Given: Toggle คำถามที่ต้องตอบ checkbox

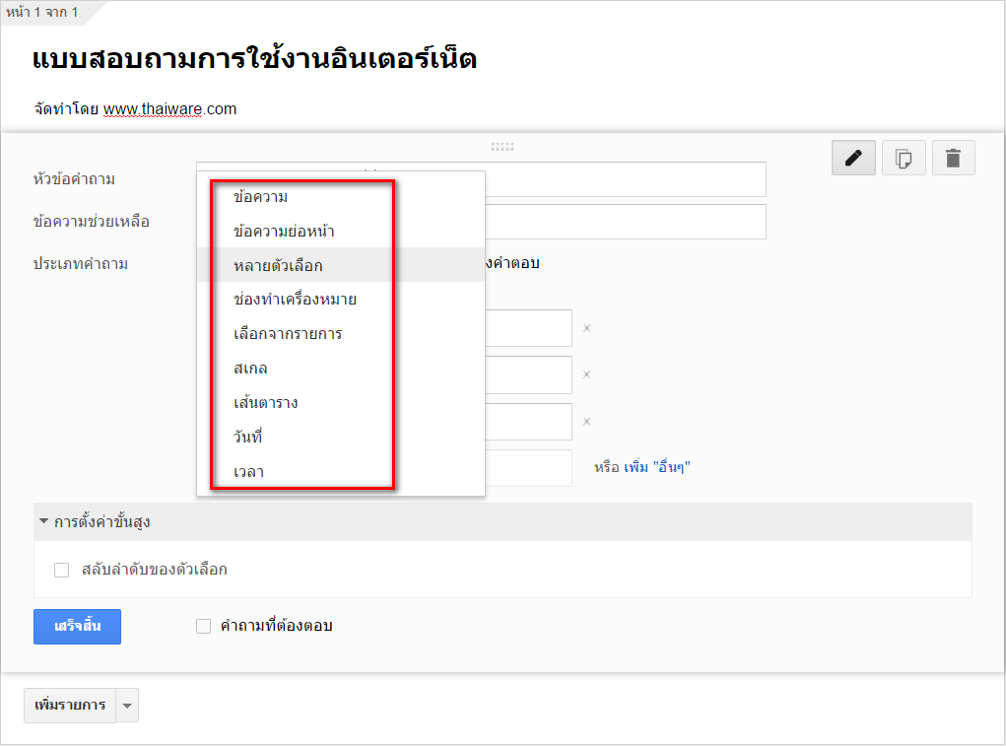Looking at the screenshot, I should point(204,626).
